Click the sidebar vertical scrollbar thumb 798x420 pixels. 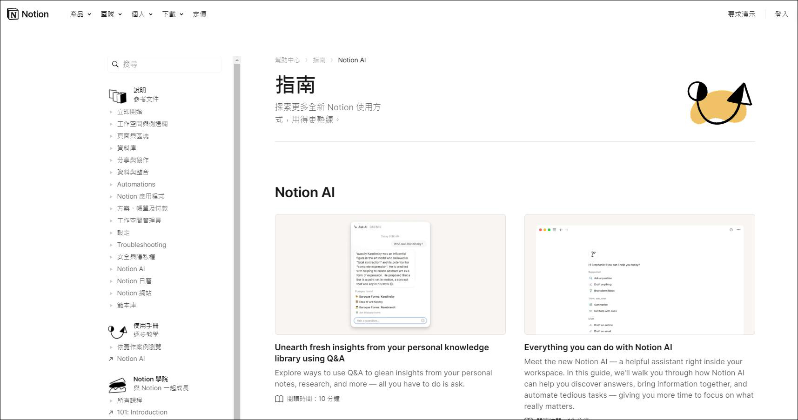[237, 241]
